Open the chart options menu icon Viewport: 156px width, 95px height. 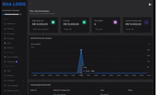(149, 44)
